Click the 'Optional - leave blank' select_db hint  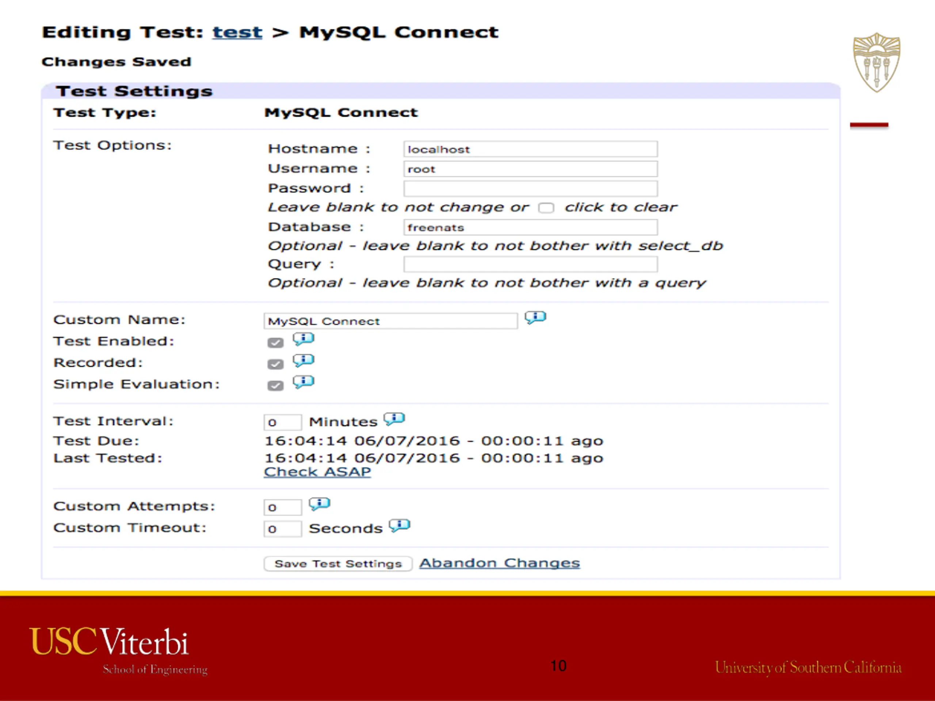click(495, 246)
